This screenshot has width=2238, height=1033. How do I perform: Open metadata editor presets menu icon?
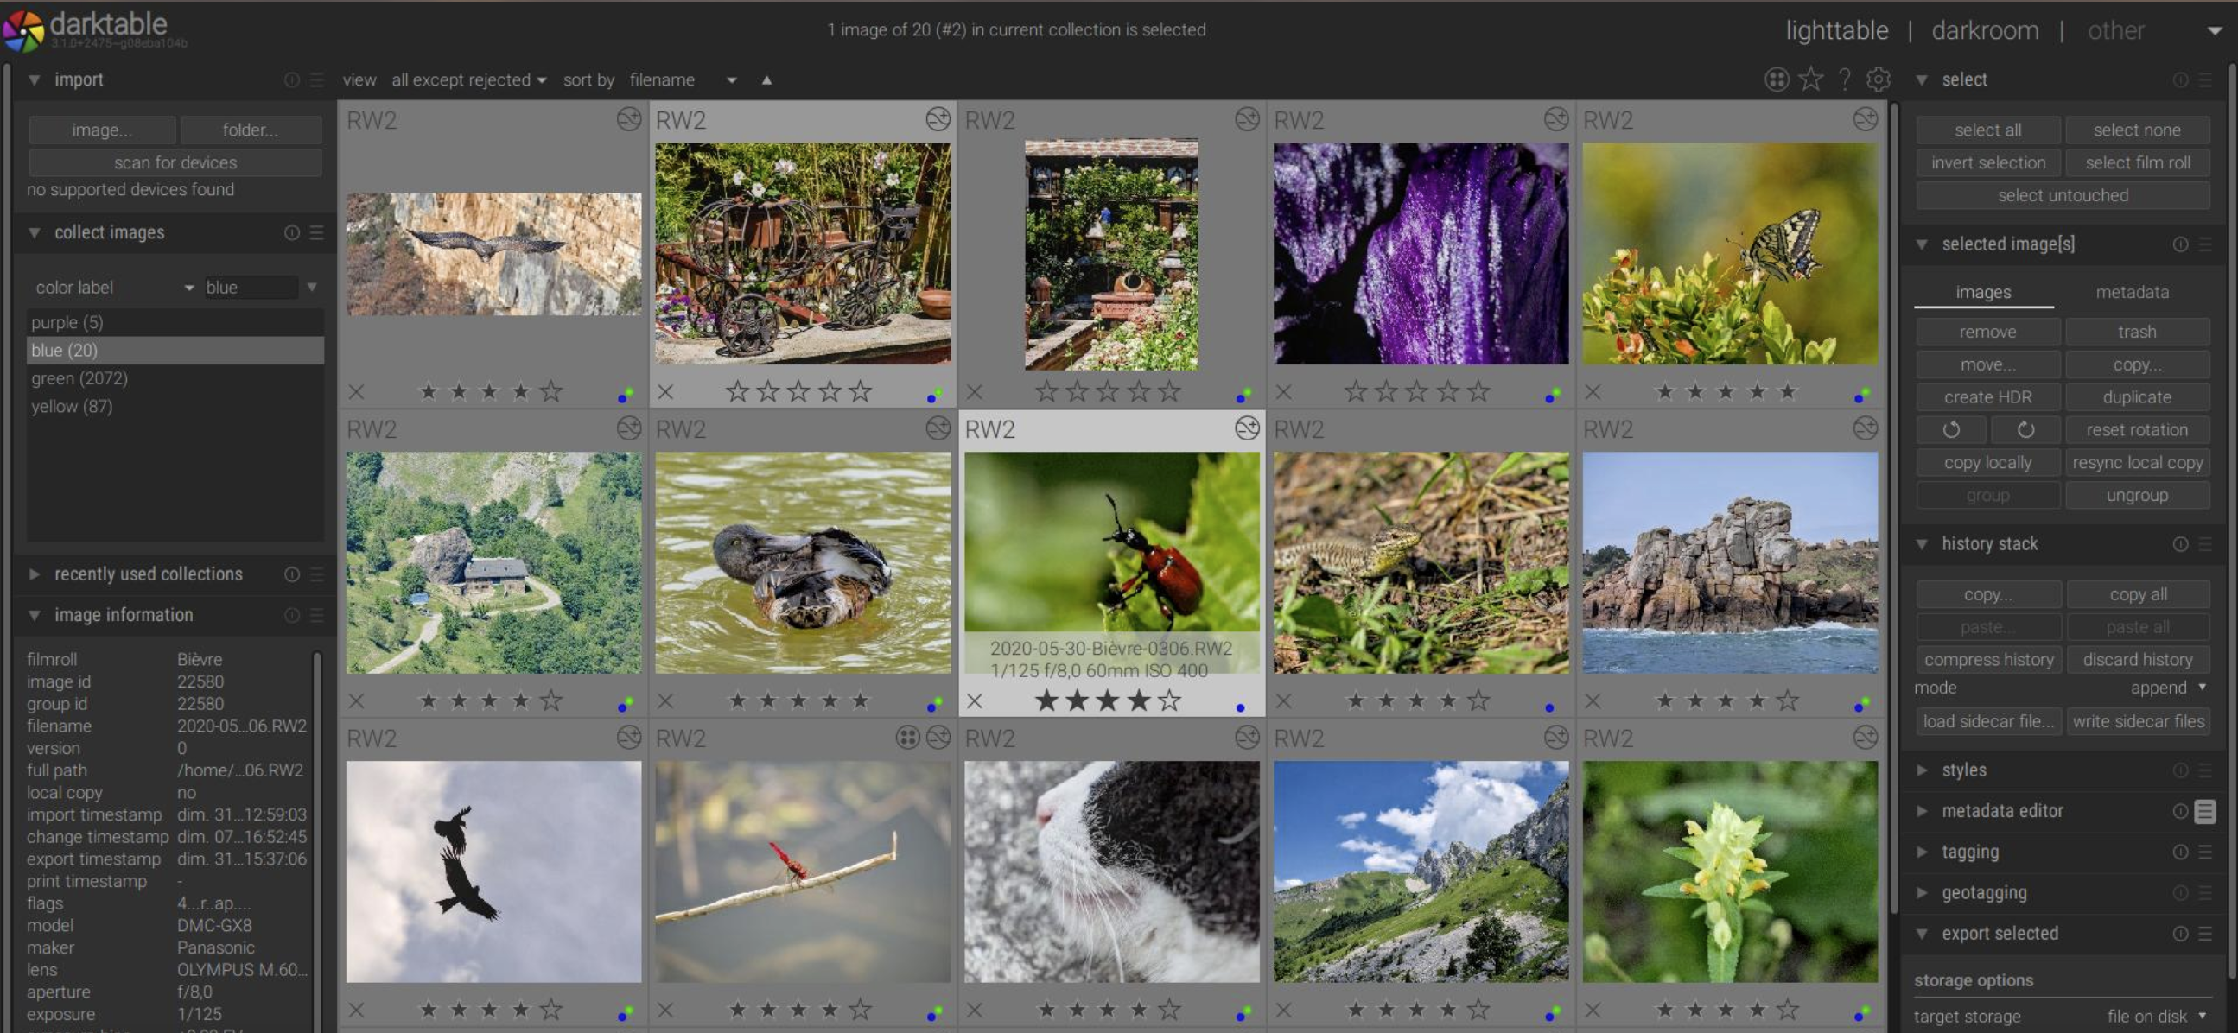coord(2204,811)
